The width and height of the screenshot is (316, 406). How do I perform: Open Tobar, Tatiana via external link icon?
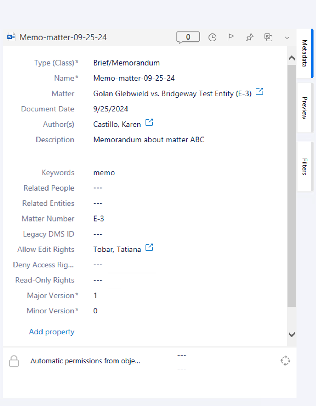pos(149,247)
